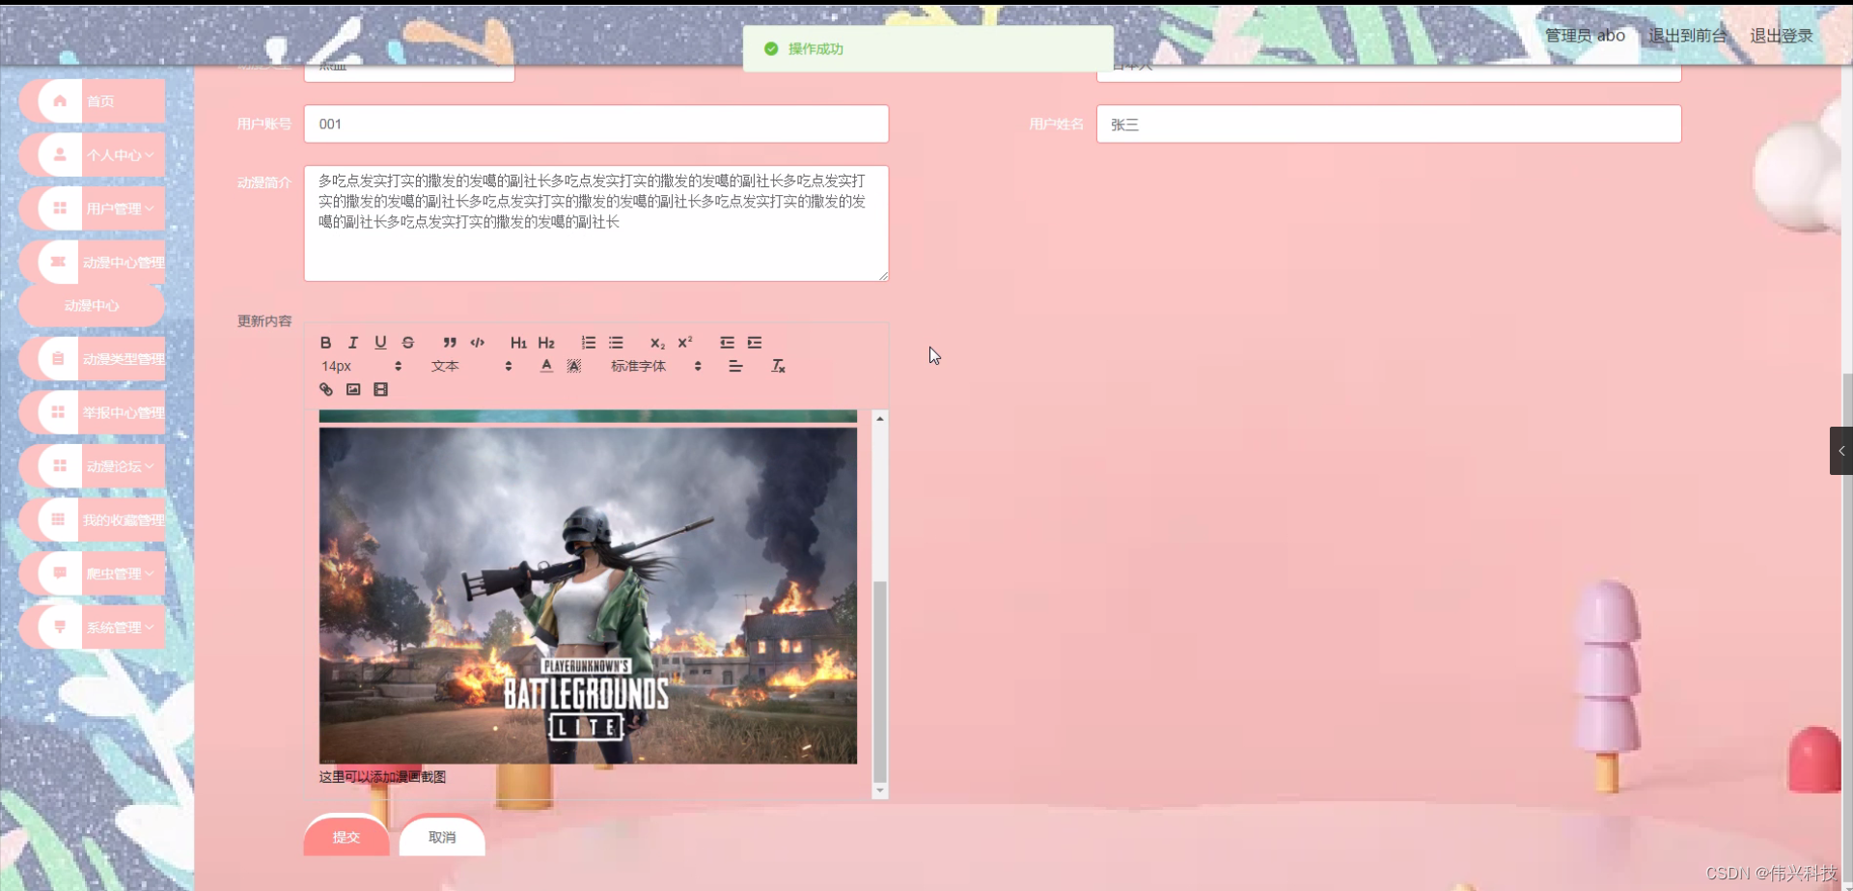Apply italic formatting to update content
The image size is (1853, 891).
tap(353, 343)
